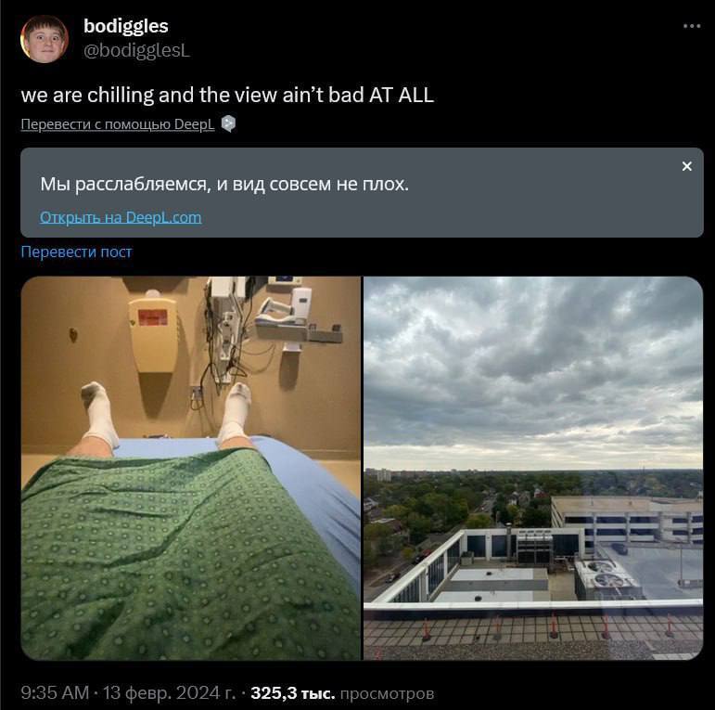Open the hospital bed photo on the left
Screen dimensions: 715x710
190,468
